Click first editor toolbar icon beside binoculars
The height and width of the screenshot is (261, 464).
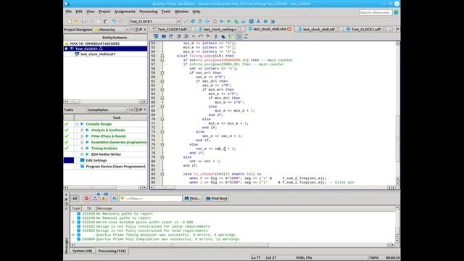click(156, 36)
